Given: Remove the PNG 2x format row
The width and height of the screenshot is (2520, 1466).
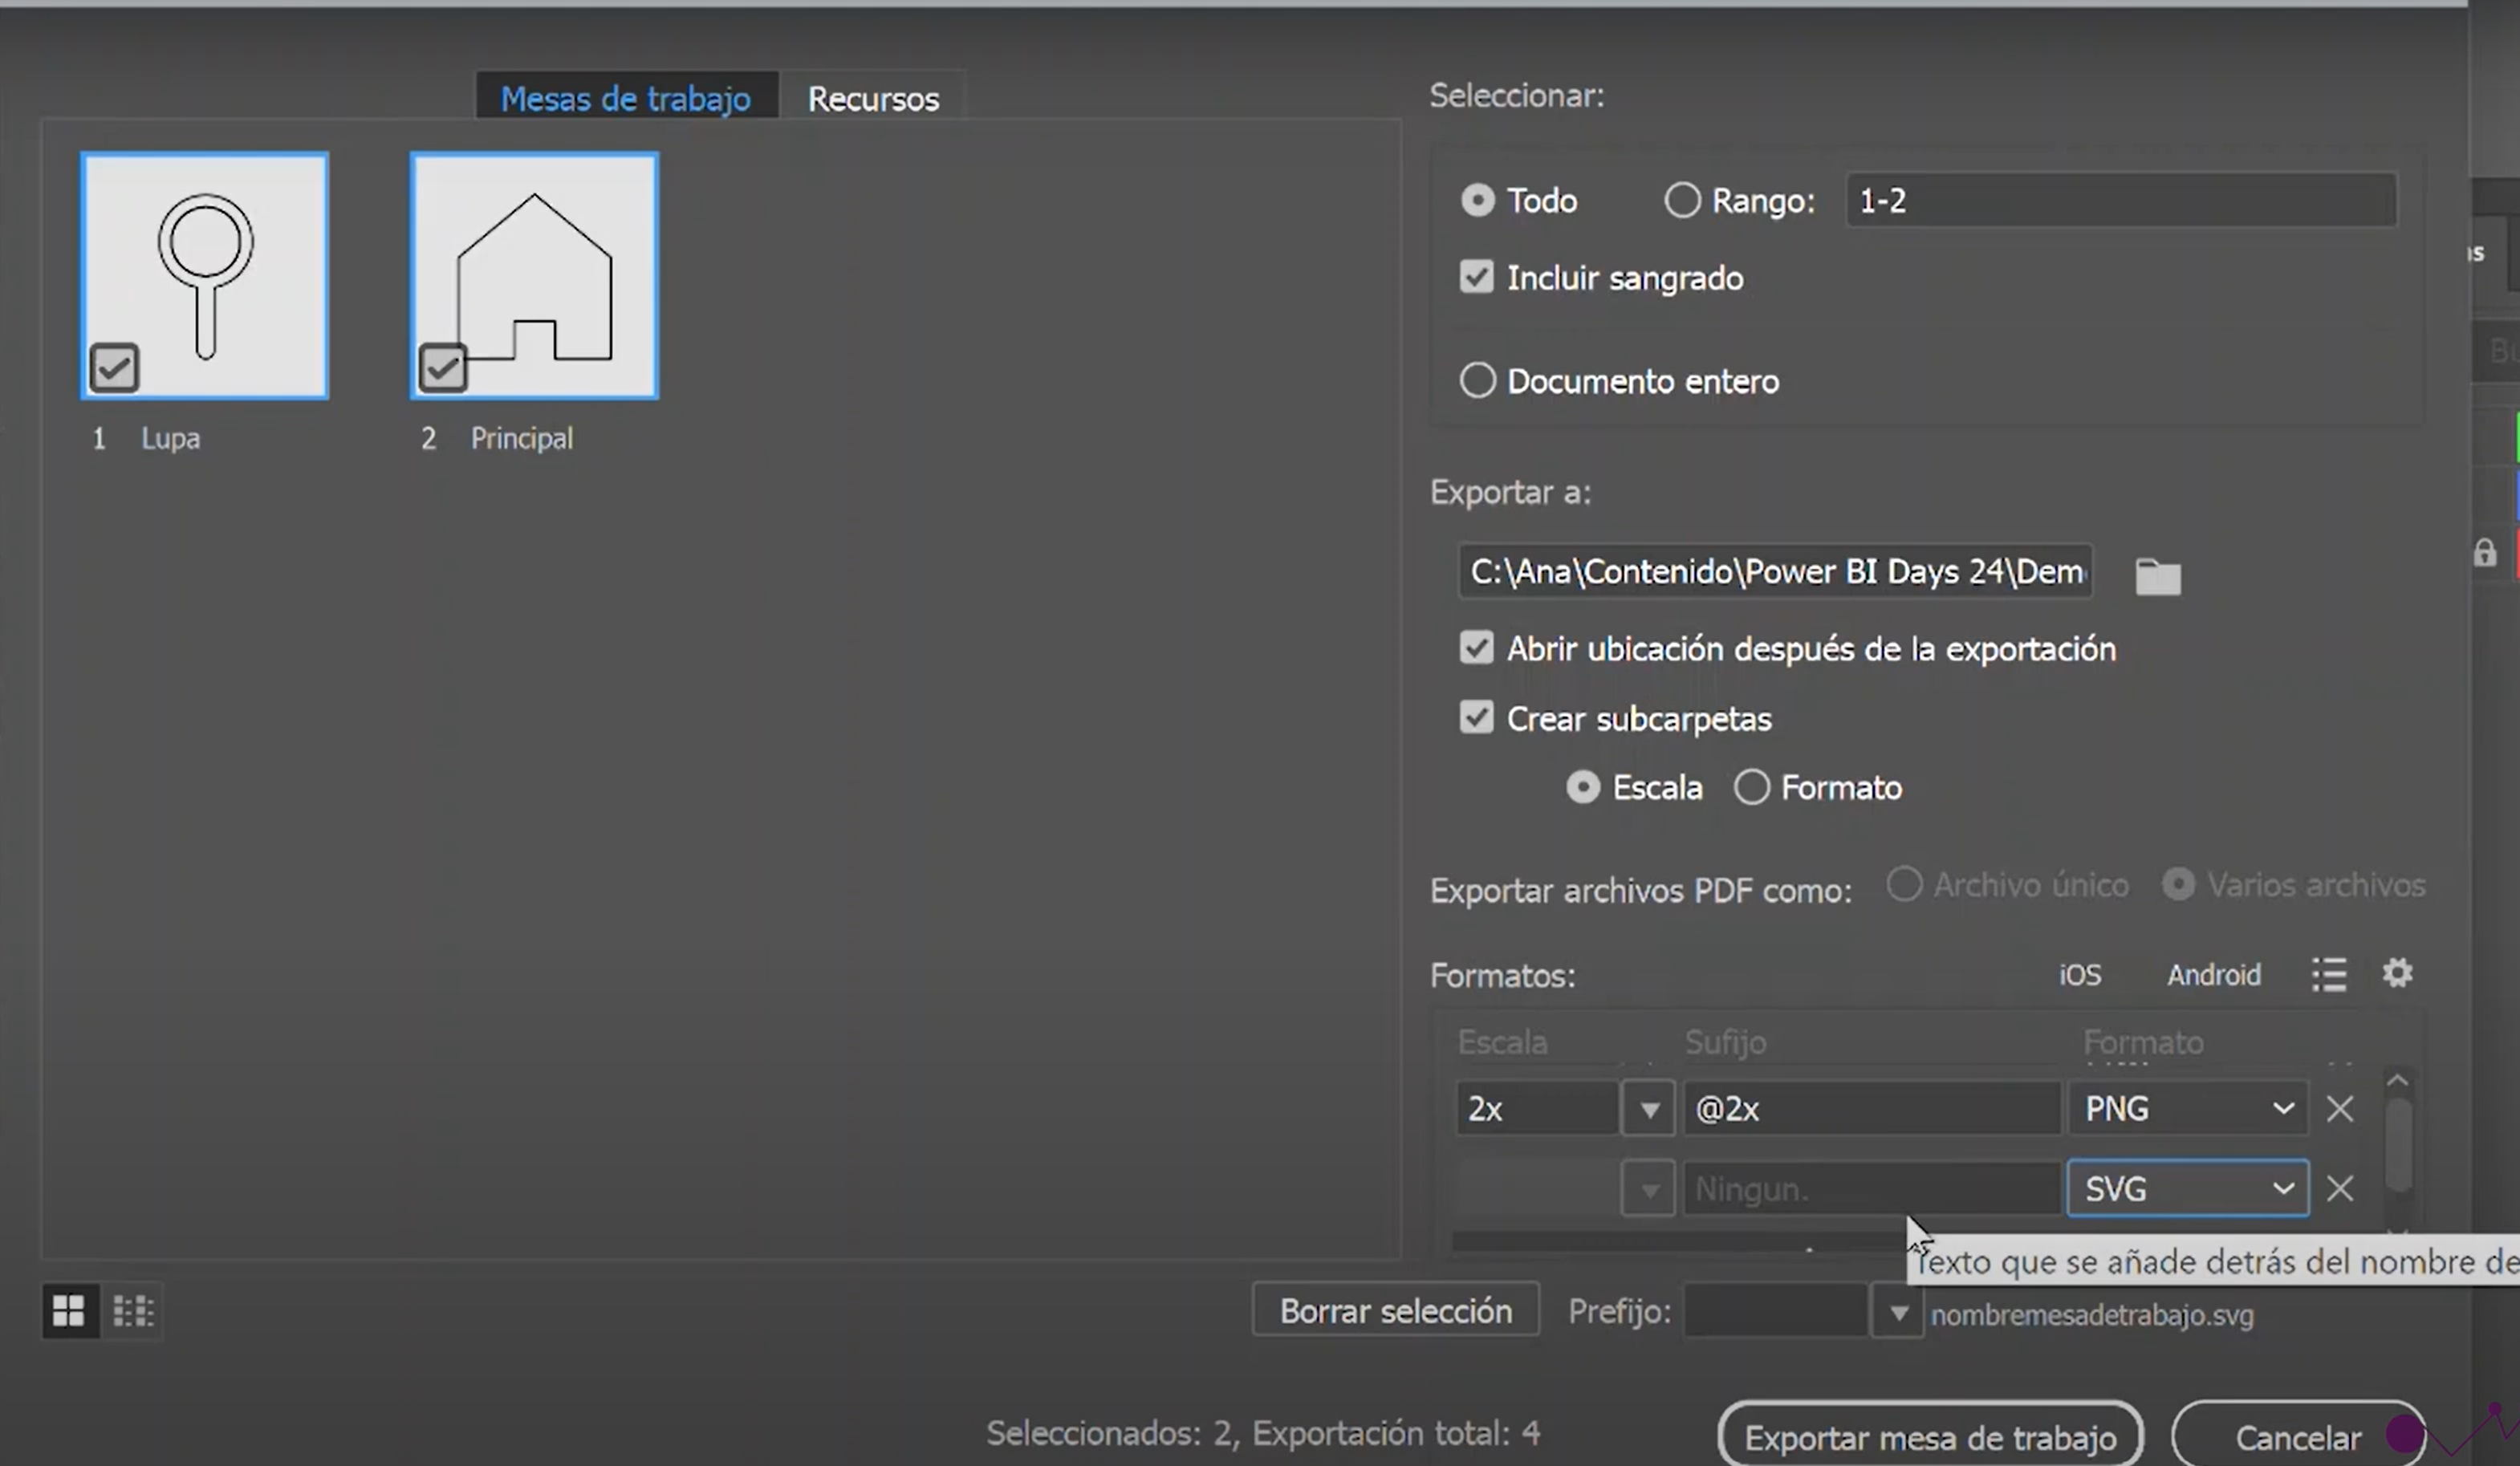Looking at the screenshot, I should [x=2340, y=1109].
